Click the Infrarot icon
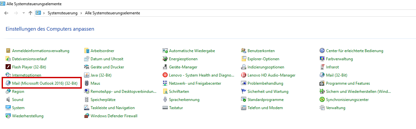 pyautogui.click(x=322, y=67)
